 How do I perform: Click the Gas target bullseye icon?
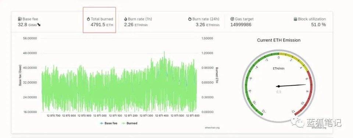tap(232, 19)
